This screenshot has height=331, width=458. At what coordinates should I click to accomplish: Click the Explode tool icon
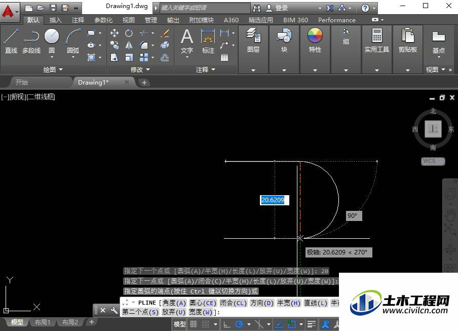coord(165,45)
